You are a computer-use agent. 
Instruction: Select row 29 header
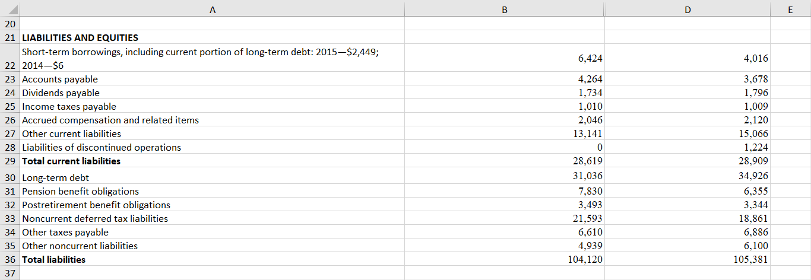point(10,161)
